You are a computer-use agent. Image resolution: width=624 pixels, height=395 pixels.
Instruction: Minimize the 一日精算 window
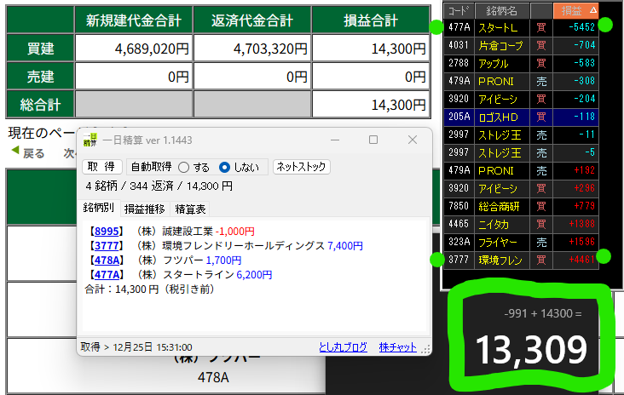point(336,140)
